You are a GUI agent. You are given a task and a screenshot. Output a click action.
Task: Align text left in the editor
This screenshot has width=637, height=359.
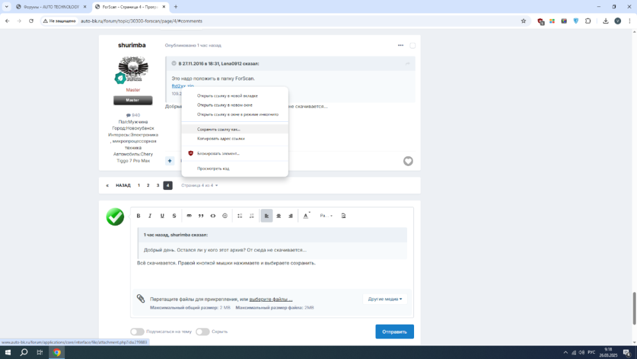[266, 216]
